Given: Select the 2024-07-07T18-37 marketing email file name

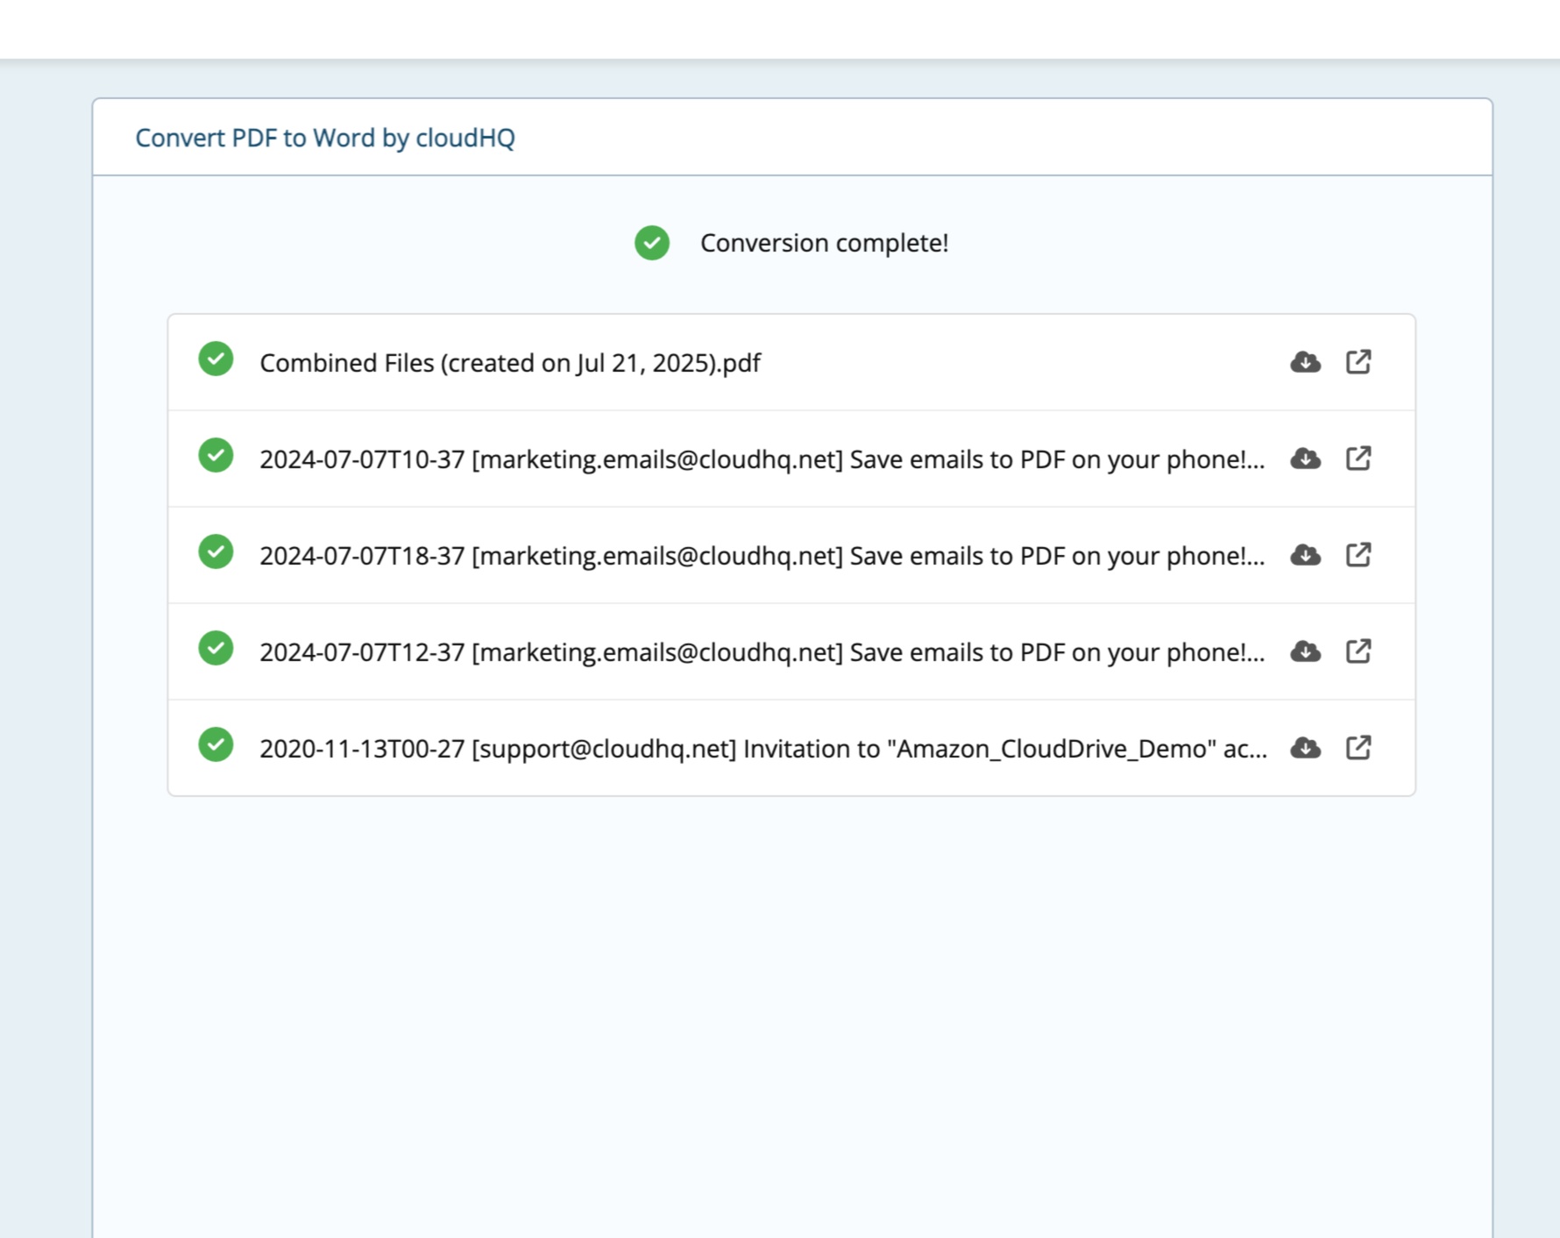Looking at the screenshot, I should click(762, 556).
